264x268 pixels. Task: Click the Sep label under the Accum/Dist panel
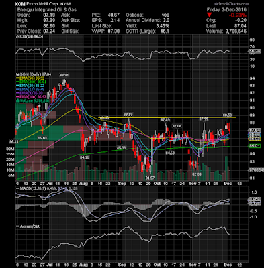coord(122,265)
